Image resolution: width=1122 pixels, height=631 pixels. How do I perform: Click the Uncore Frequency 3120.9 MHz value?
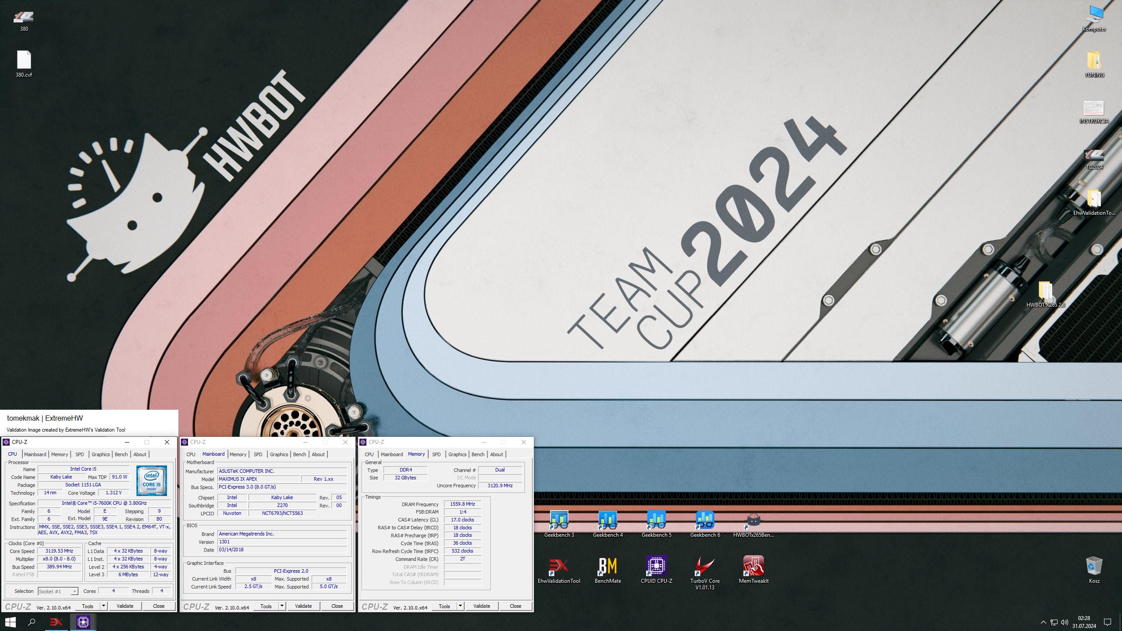click(500, 486)
